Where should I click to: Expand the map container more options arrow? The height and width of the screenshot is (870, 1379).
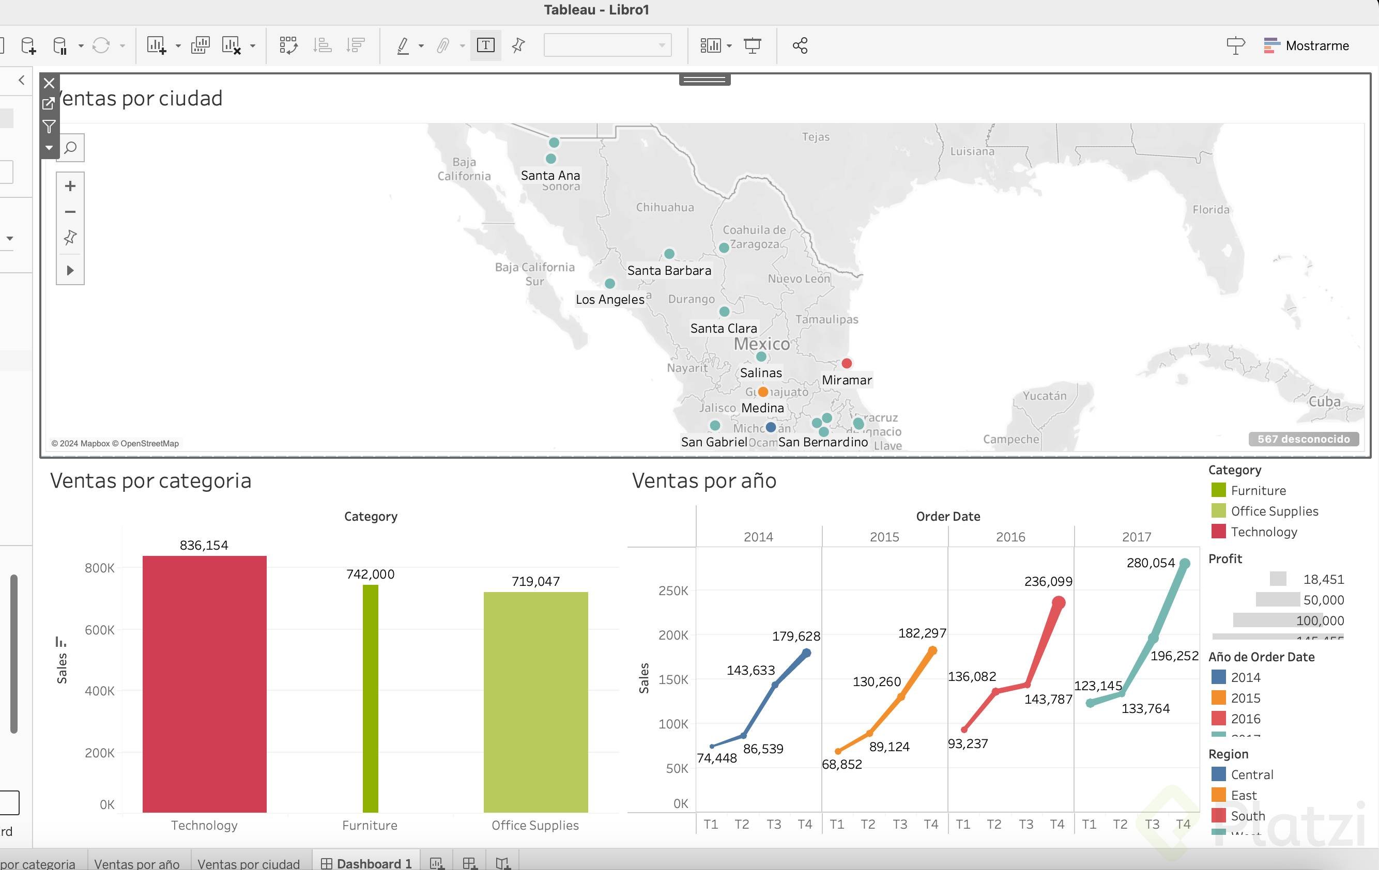(x=49, y=148)
